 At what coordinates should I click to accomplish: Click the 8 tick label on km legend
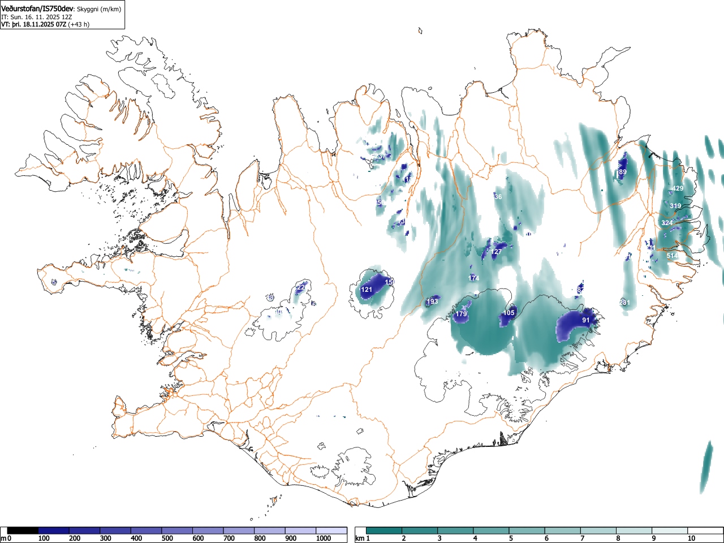618,538
